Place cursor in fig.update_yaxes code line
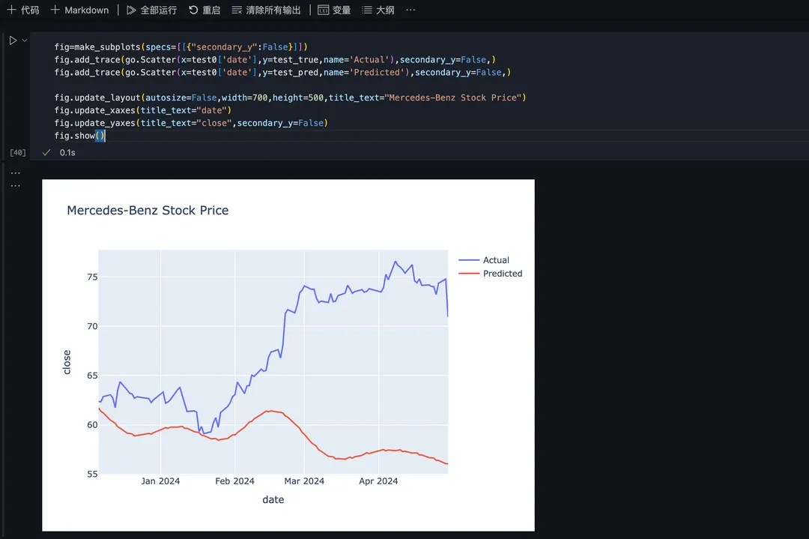The image size is (809, 539). (x=191, y=123)
